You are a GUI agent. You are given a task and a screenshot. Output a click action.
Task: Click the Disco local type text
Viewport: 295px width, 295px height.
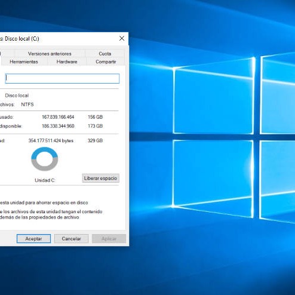[x=17, y=96]
